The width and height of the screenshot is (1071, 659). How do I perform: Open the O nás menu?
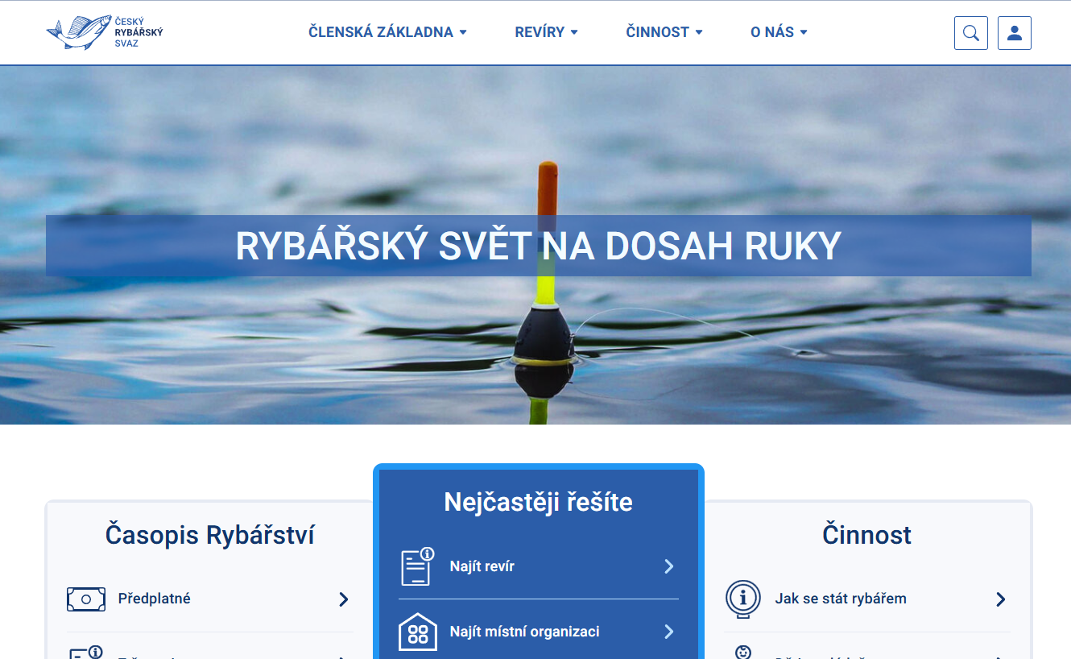click(x=779, y=32)
